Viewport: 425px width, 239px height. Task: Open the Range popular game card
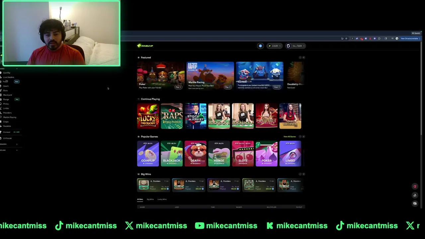click(x=219, y=153)
